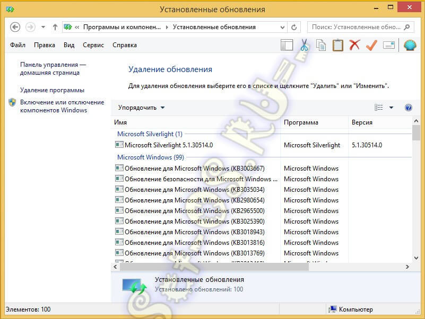Open the Справка menu
This screenshot has height=319, width=425.
pyautogui.click(x=124, y=45)
